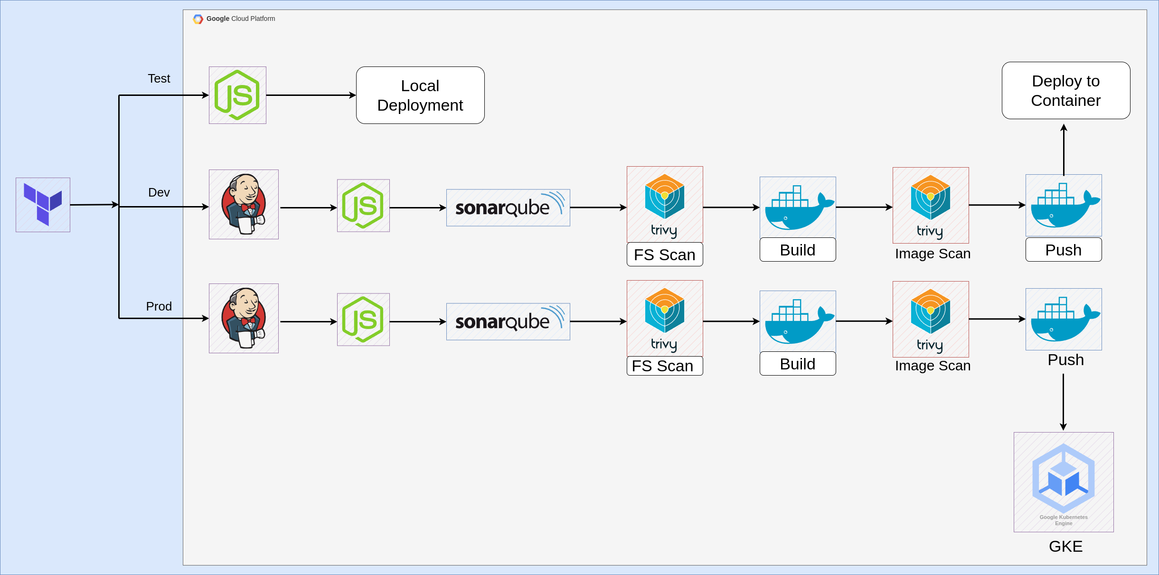The image size is (1159, 575).
Task: Select Docker whale icon above Prod Push
Action: click(x=1064, y=319)
